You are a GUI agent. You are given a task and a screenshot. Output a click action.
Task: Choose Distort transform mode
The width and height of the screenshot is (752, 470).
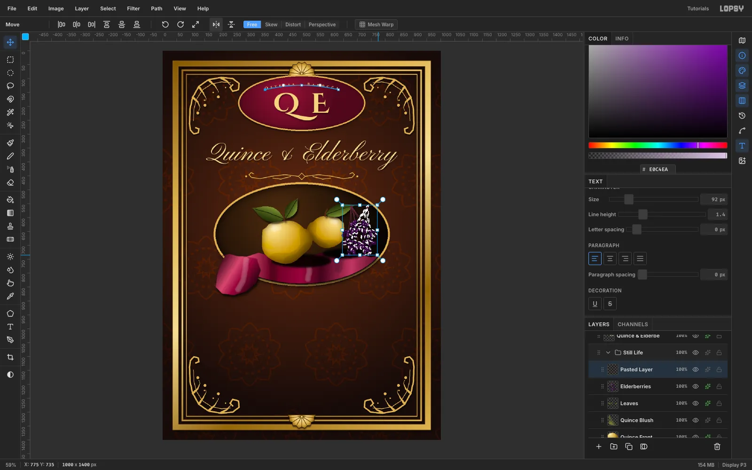tap(293, 24)
